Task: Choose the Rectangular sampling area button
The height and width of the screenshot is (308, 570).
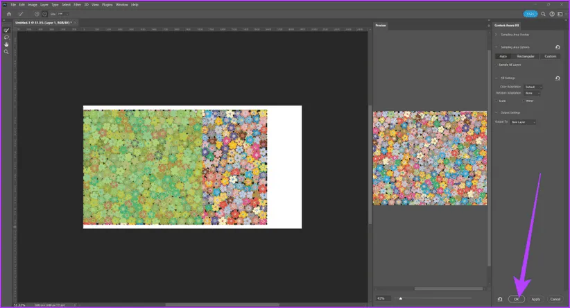Action: [x=526, y=56]
